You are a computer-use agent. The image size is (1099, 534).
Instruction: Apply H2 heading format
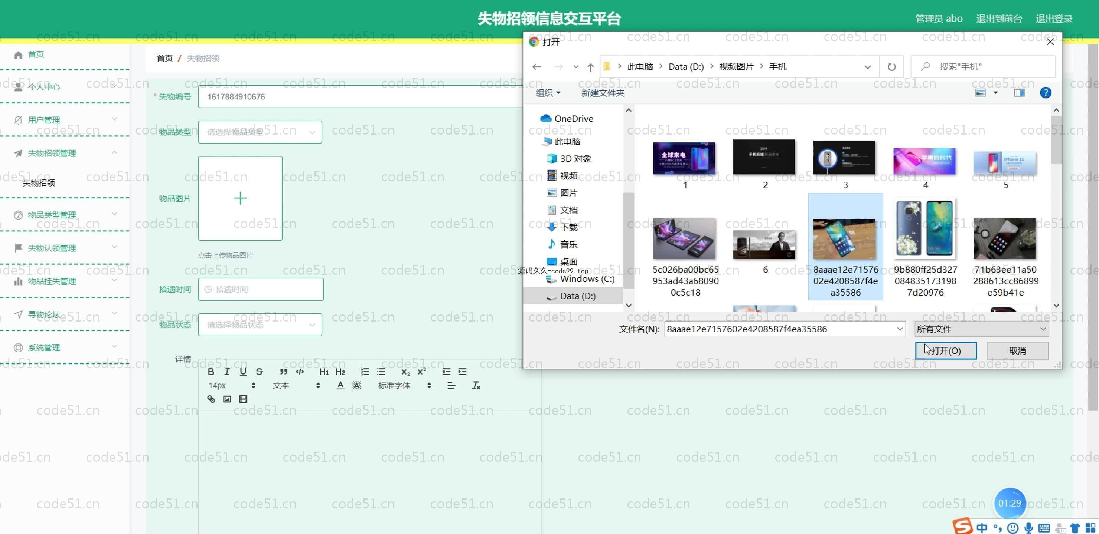(340, 372)
